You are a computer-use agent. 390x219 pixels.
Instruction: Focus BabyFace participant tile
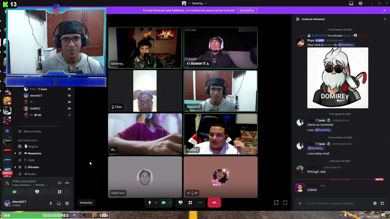coord(145,177)
